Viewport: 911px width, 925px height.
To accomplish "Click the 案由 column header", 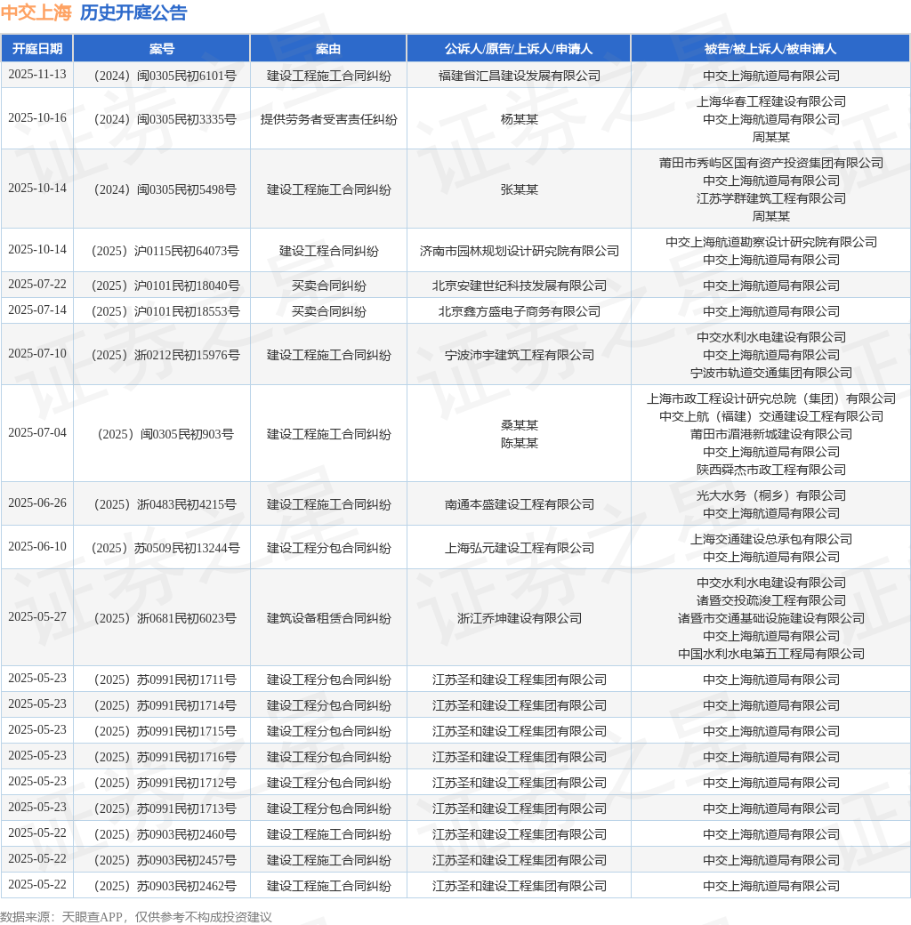I will tap(328, 48).
